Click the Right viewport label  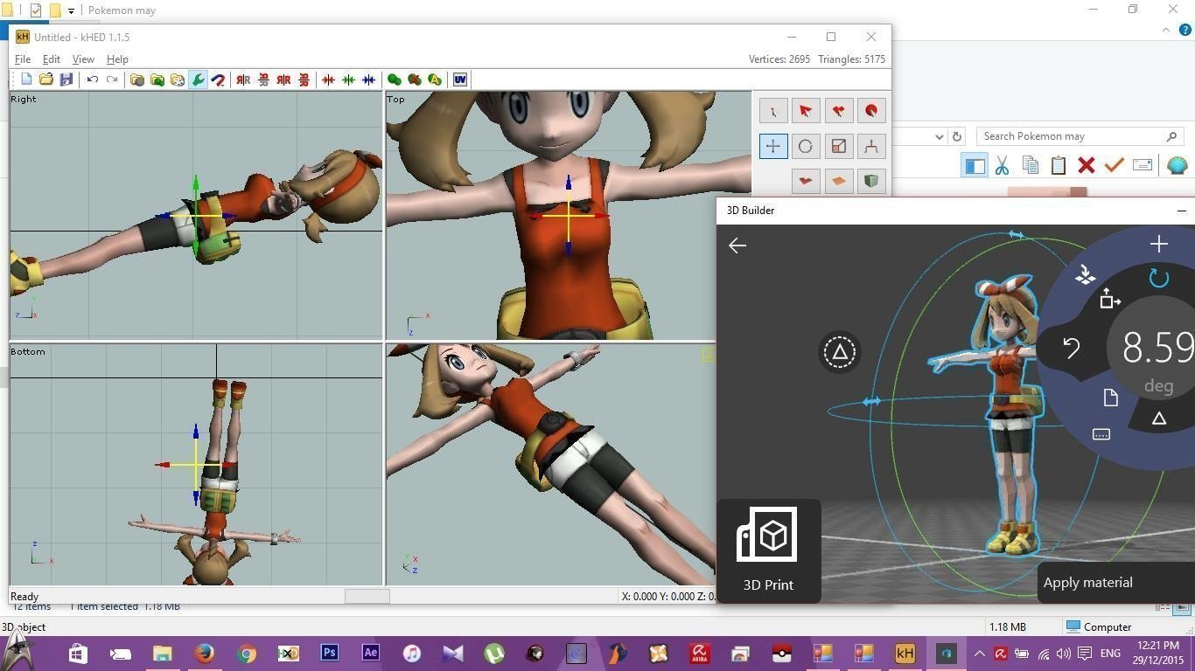[x=24, y=99]
